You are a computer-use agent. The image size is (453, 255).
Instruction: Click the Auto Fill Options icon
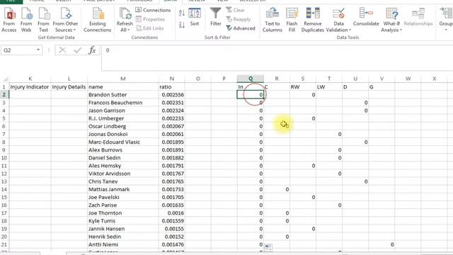point(268,247)
